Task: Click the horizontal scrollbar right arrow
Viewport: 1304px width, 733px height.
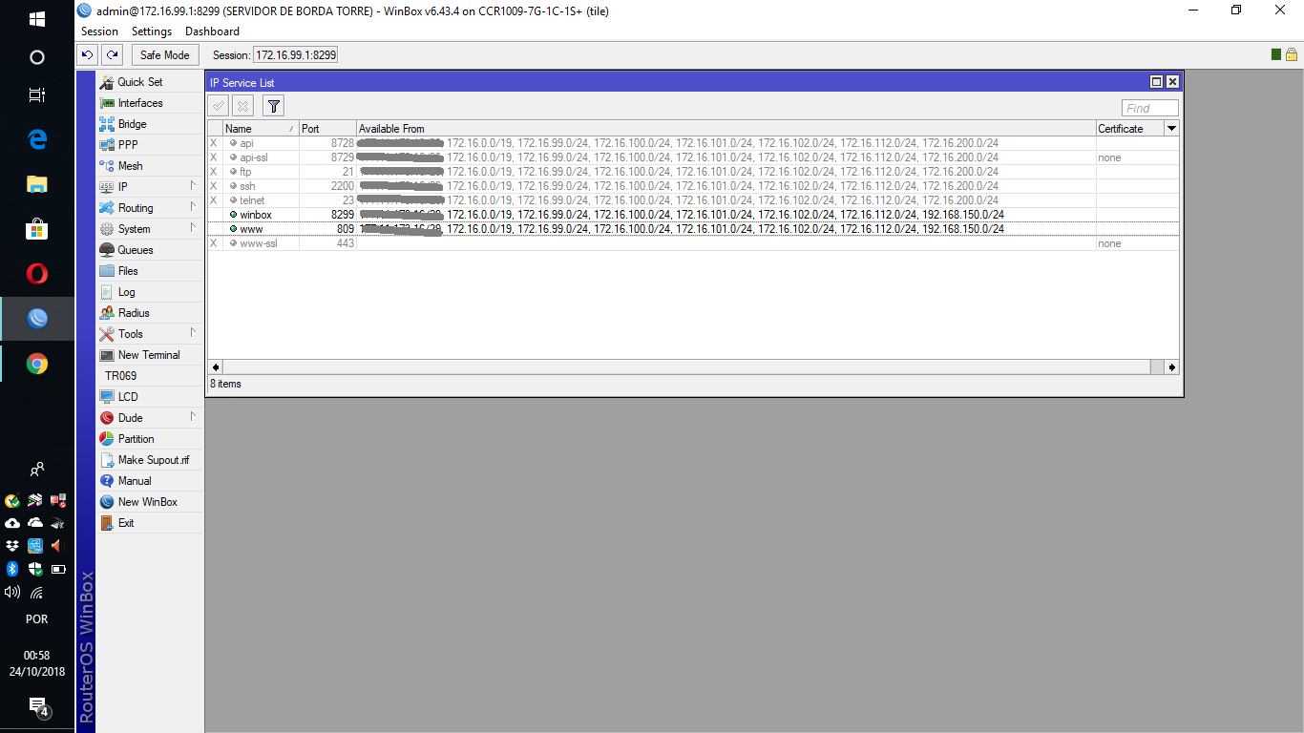Action: pyautogui.click(x=1171, y=367)
